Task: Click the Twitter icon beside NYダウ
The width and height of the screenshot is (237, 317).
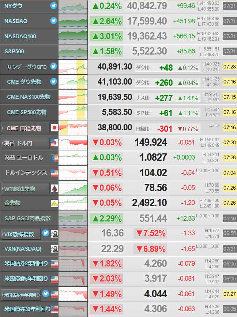Action: click(53, 5)
